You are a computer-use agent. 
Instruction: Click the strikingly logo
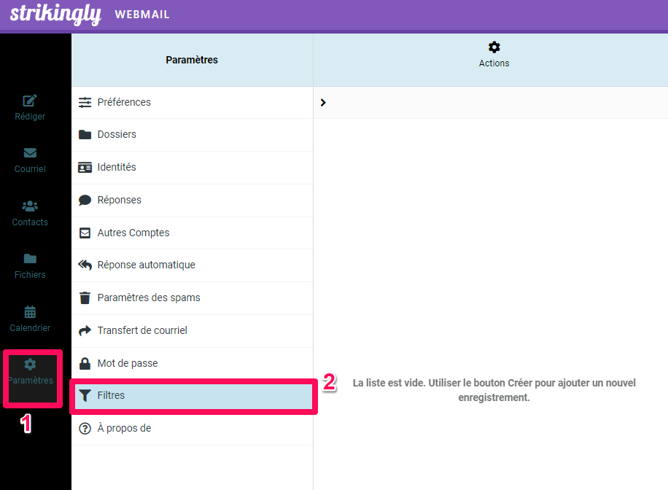[x=55, y=14]
